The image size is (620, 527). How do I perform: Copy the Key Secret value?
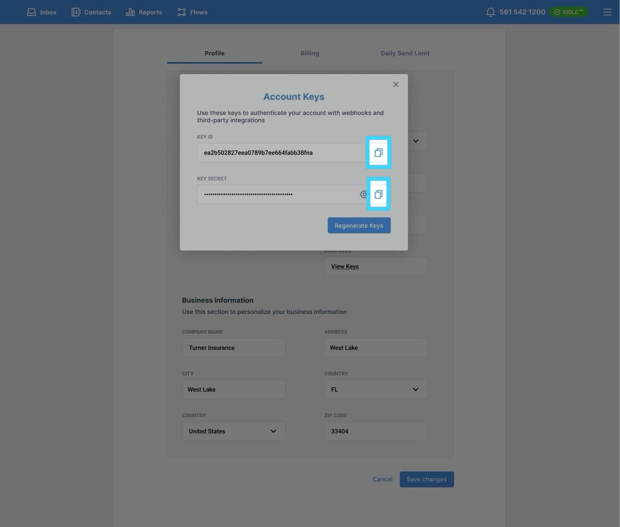(x=378, y=194)
